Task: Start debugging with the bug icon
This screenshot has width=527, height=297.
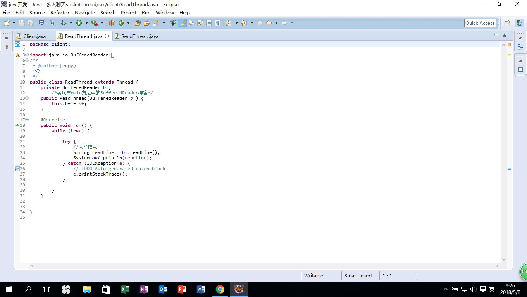Action: click(x=64, y=23)
